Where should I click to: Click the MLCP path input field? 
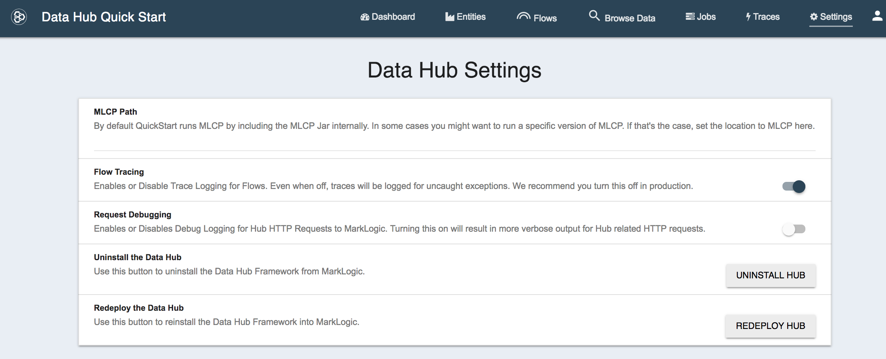(454, 144)
